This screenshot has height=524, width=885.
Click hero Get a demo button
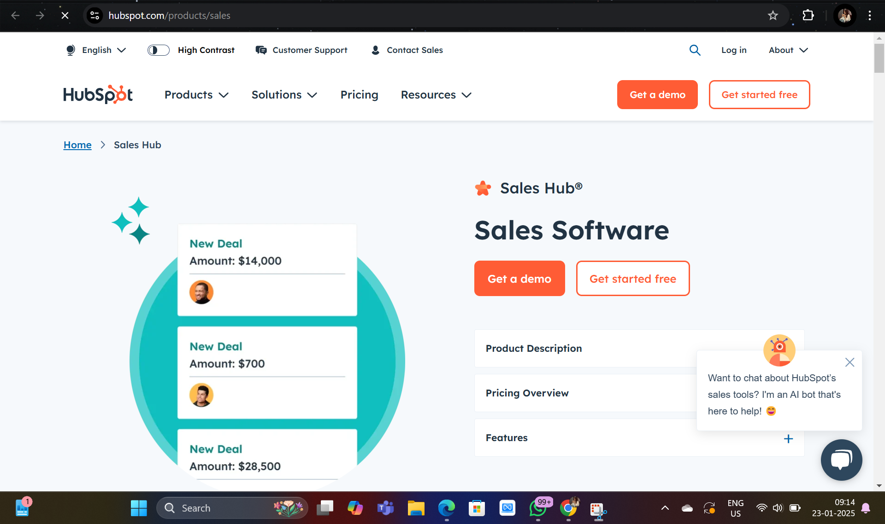coord(519,279)
